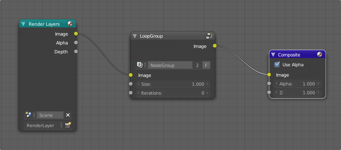Click the NodeGroup name field
The width and height of the screenshot is (341, 150).
(170, 65)
